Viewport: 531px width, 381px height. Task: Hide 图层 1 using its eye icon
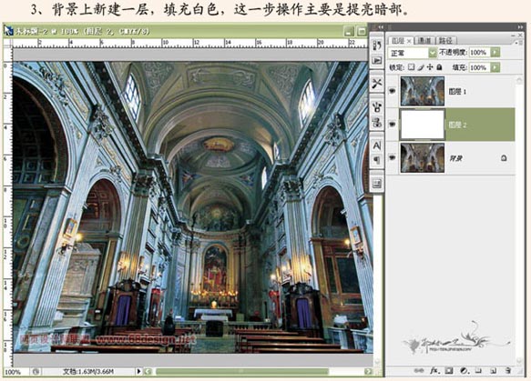pos(393,91)
